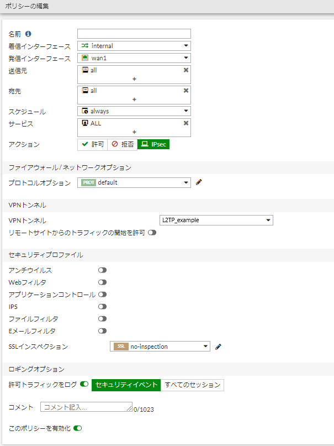Edit SSL inspection profile with the pencil icon
The height and width of the screenshot is (446, 334).
[218, 347]
